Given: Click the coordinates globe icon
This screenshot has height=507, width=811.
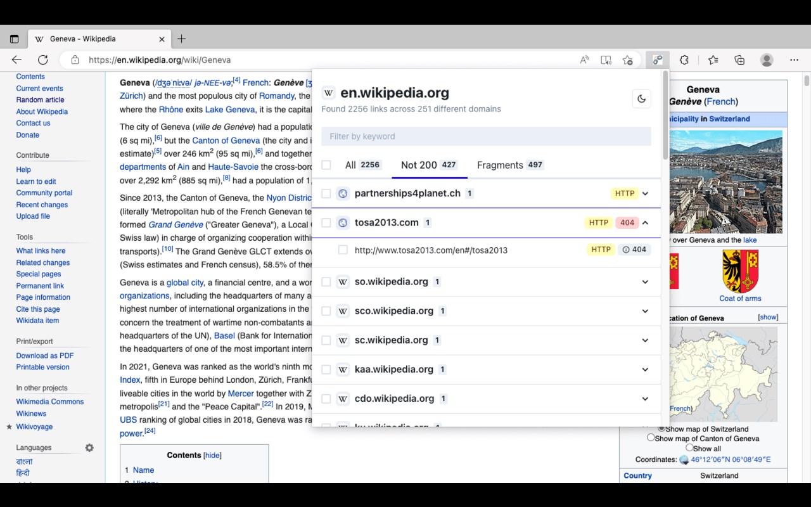Looking at the screenshot, I should tap(684, 460).
